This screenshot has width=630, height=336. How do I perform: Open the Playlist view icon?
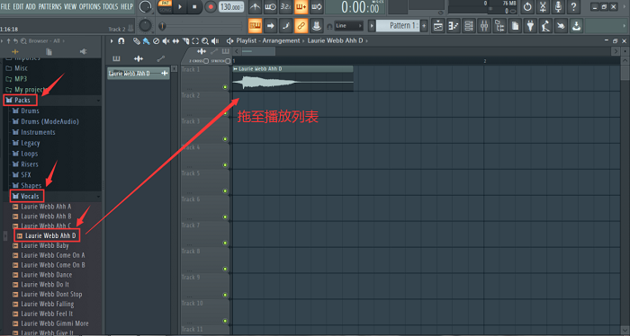coord(438,26)
